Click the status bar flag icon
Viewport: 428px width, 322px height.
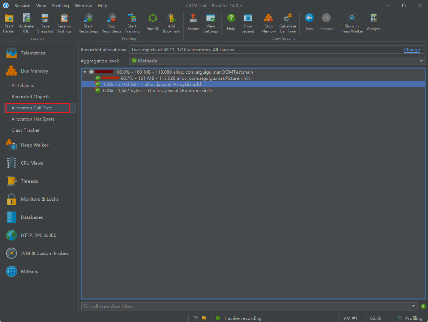204,318
